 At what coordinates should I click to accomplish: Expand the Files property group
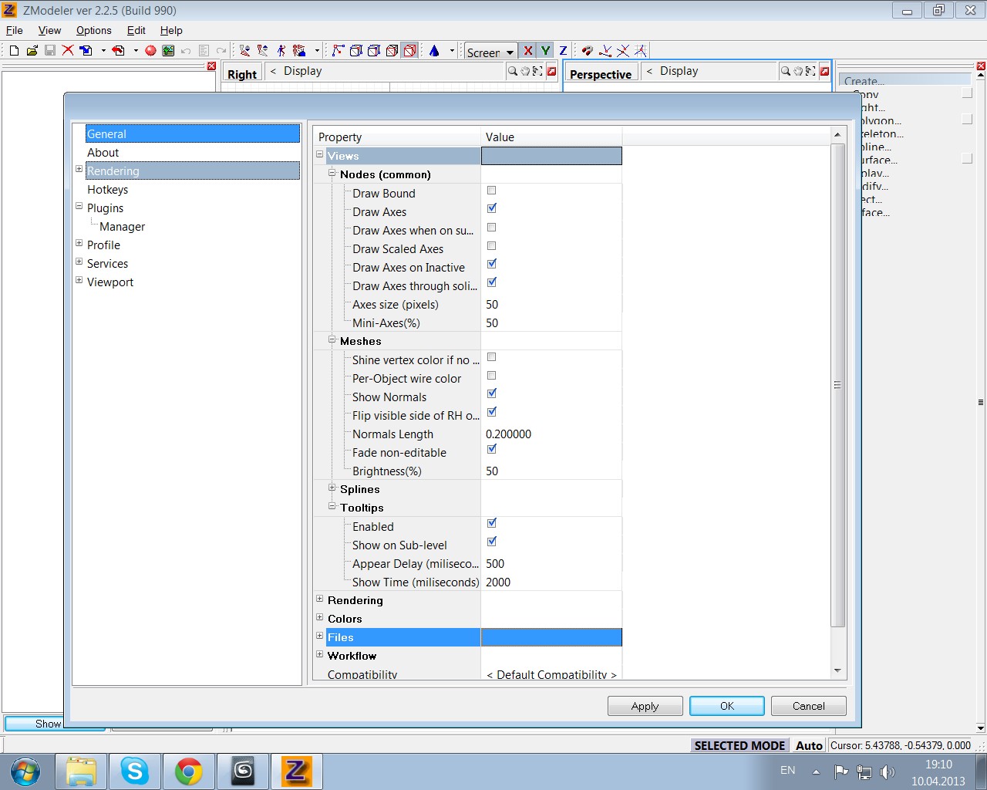(x=320, y=636)
